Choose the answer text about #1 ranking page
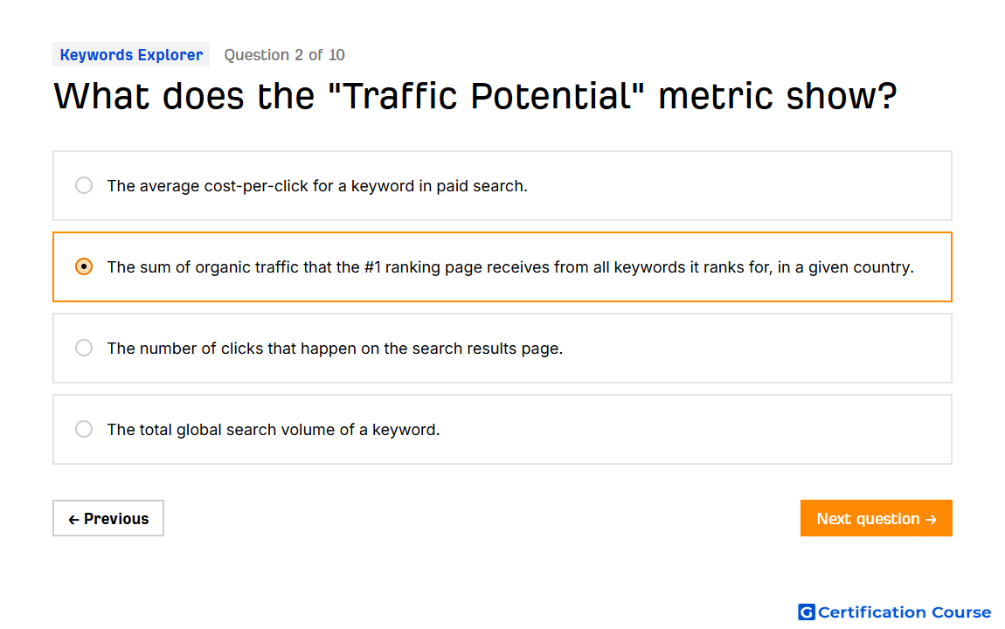Viewport: 1005px width, 629px height. 510,267
